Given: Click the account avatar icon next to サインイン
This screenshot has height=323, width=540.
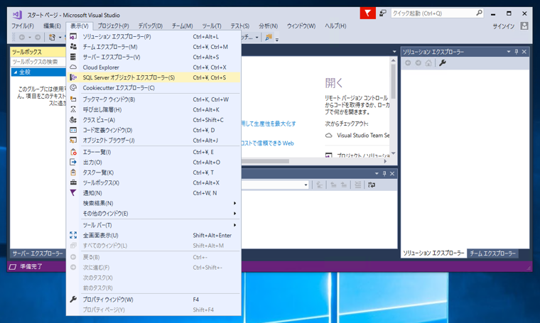Looking at the screenshot, I should (524, 26).
